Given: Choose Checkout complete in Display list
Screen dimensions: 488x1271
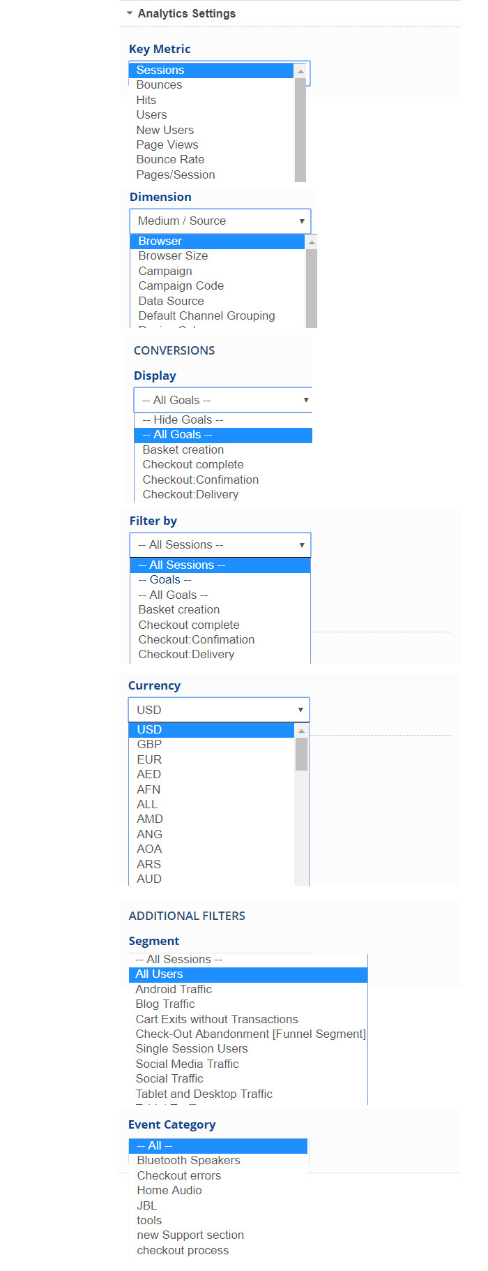Looking at the screenshot, I should click(x=193, y=464).
